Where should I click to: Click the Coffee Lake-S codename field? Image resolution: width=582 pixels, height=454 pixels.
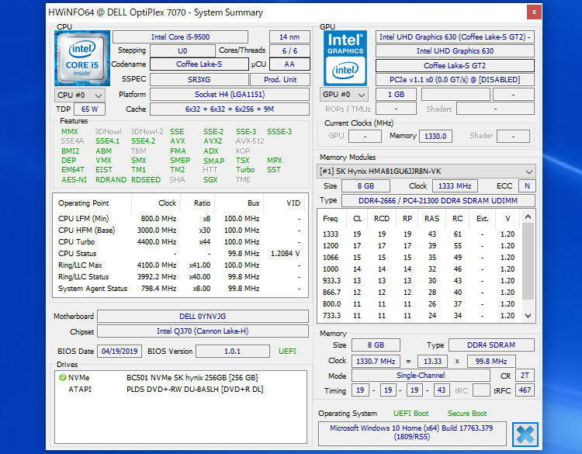click(x=199, y=64)
